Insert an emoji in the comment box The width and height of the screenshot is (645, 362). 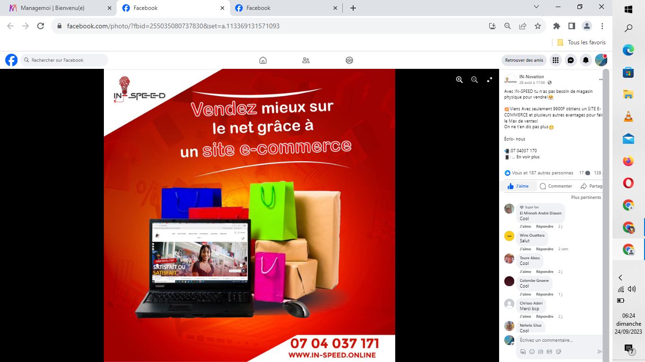[x=532, y=352]
